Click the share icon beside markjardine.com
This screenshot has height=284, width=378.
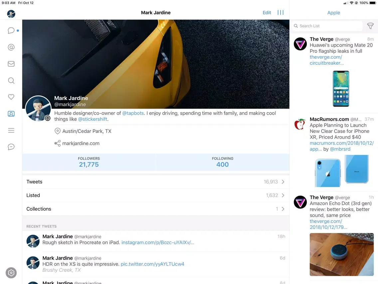tap(57, 143)
